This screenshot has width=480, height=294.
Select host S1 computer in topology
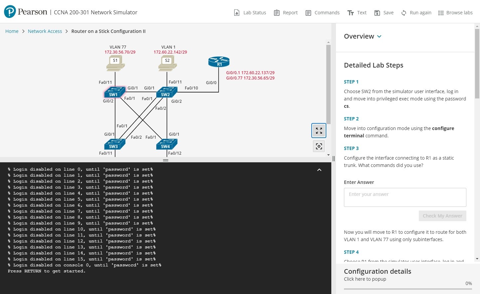point(115,63)
